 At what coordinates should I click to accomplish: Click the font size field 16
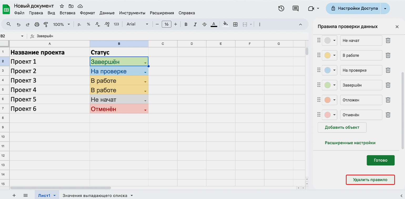166,24
